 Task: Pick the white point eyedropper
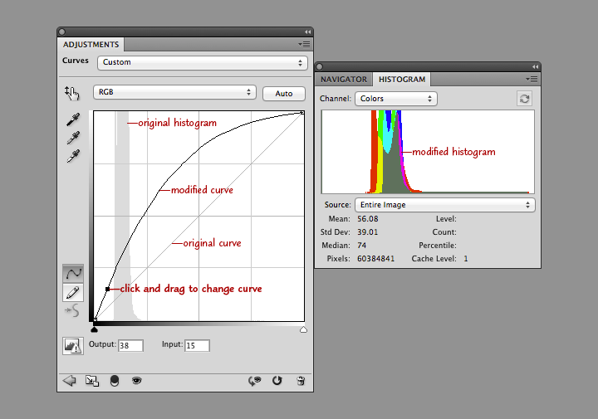point(73,156)
